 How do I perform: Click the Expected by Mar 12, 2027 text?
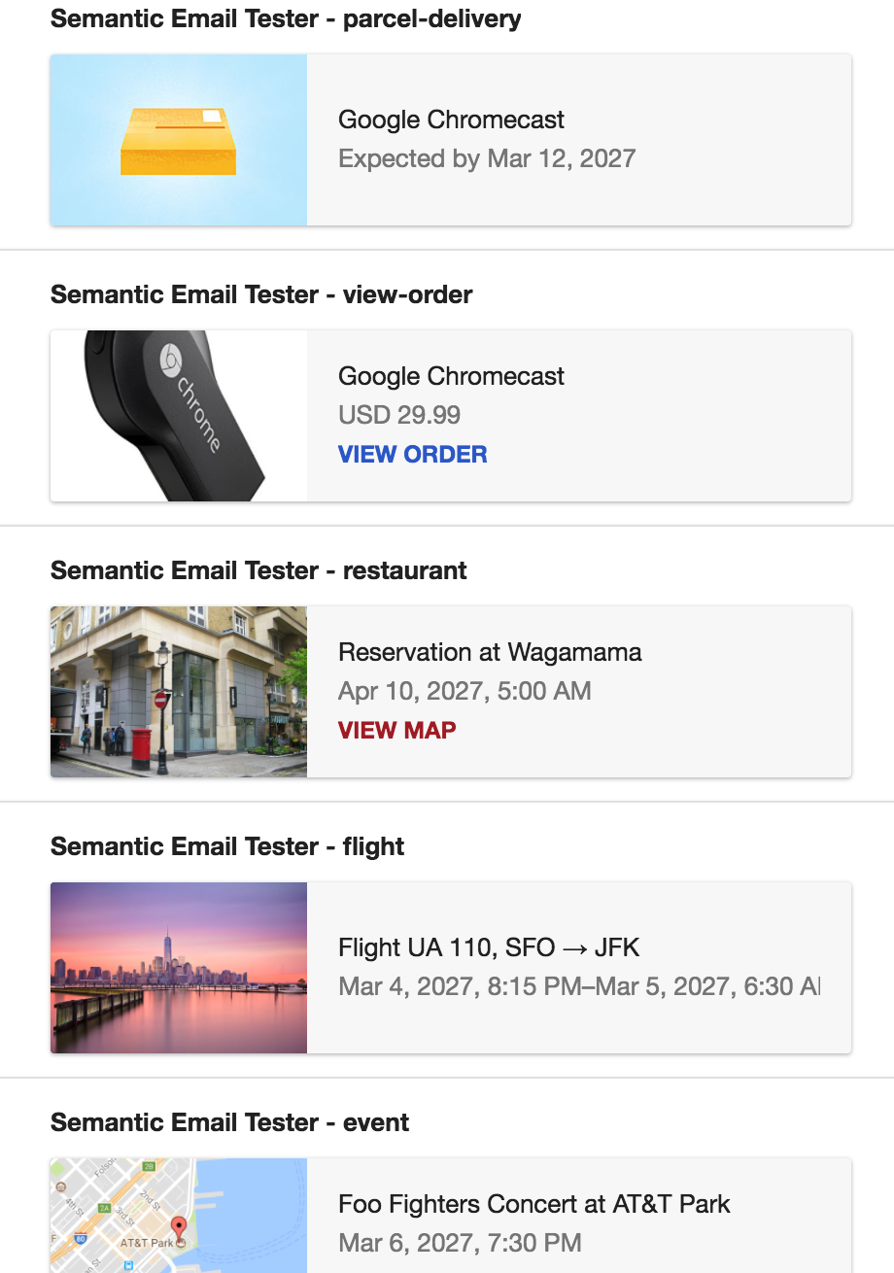487,159
